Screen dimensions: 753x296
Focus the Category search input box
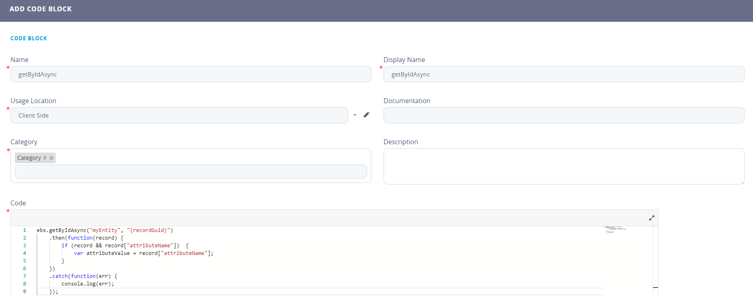[190, 172]
